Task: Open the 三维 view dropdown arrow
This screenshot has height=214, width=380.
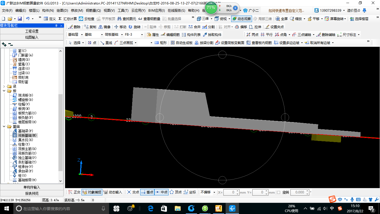Action: [x=211, y=19]
